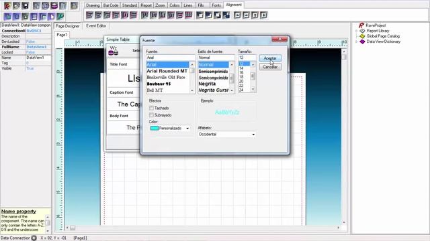Open the Alfabeto Occidental dropdown
The height and width of the screenshot is (241, 430).
[253, 135]
